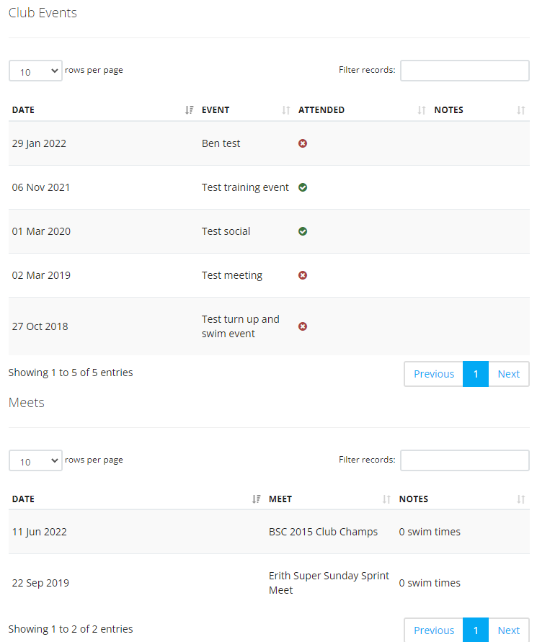Sort Meets table Notes column icon

[x=520, y=499]
